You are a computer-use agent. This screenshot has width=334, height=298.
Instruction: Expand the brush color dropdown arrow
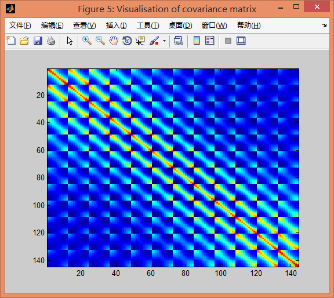[164, 41]
